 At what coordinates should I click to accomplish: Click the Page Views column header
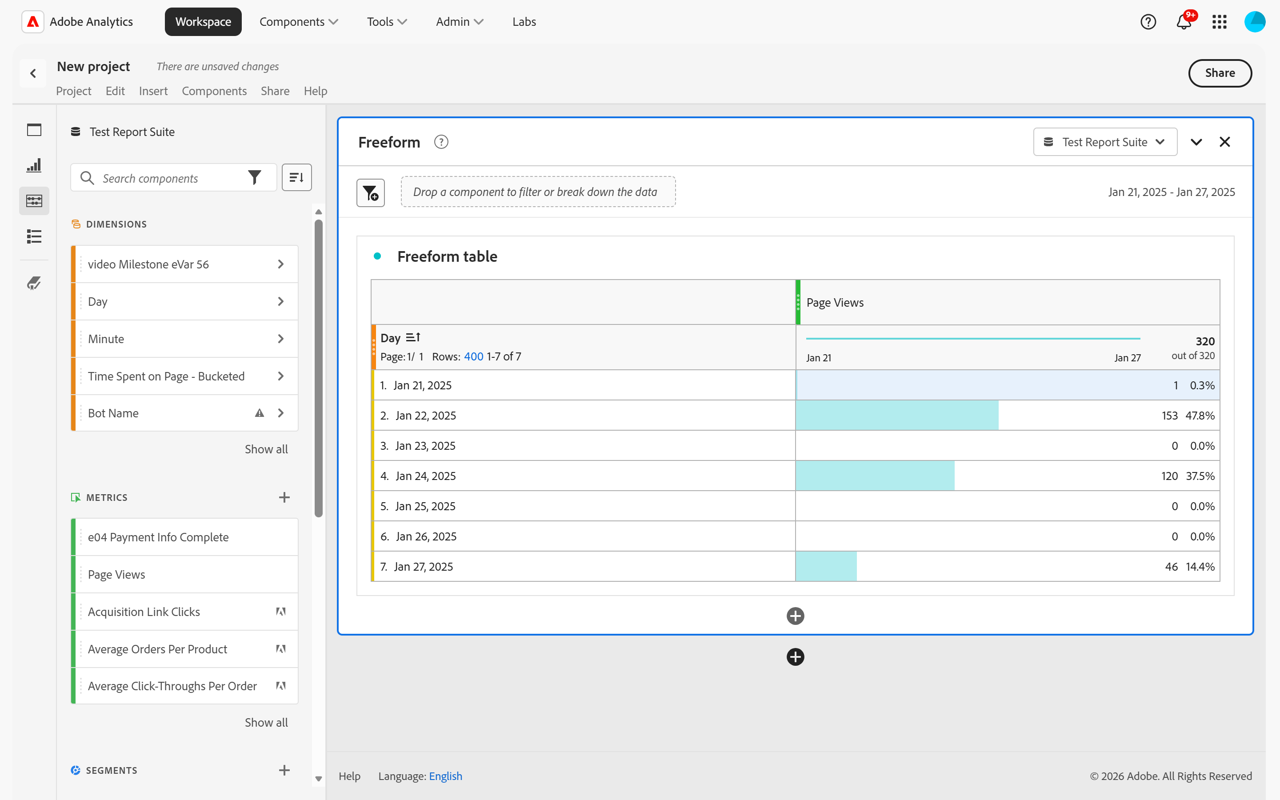point(1008,303)
